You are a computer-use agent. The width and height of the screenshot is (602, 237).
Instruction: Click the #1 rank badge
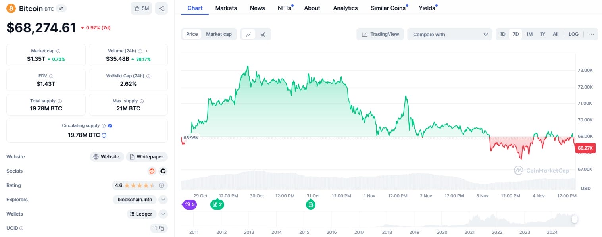pos(61,8)
